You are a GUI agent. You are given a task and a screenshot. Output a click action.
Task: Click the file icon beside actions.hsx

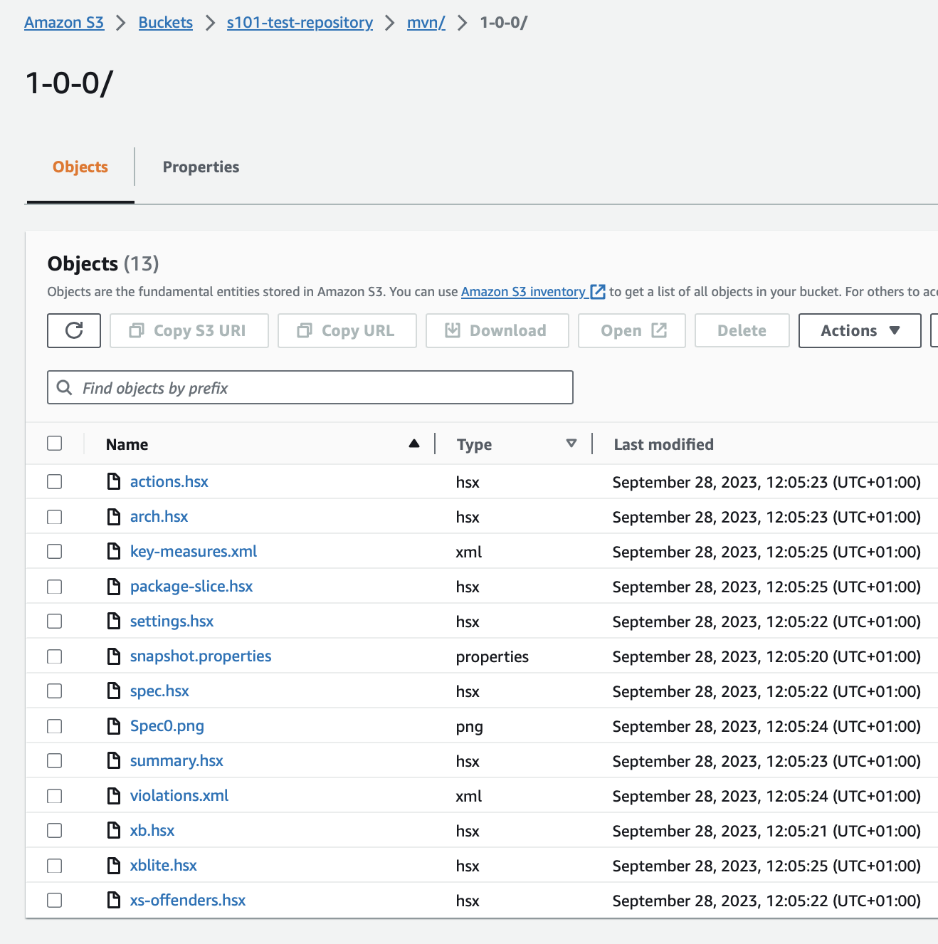(114, 482)
